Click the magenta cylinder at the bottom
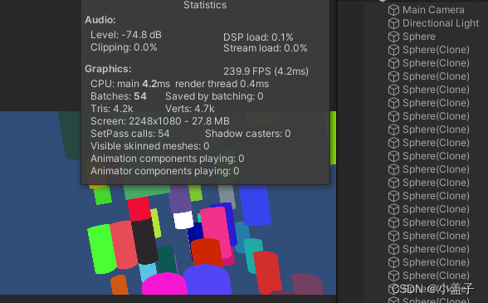Image resolution: width=488 pixels, height=303 pixels. pyautogui.click(x=164, y=283)
